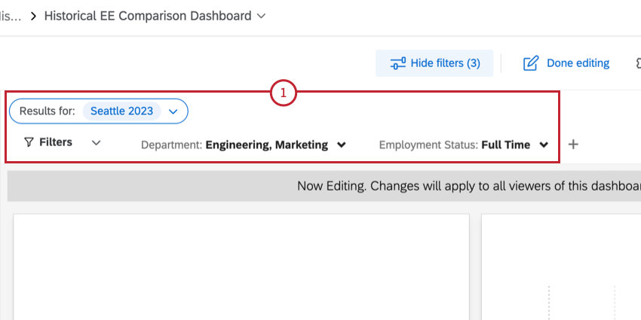Open the dashboard title dropdown chevron
Screen dimensions: 641x320
tap(262, 16)
